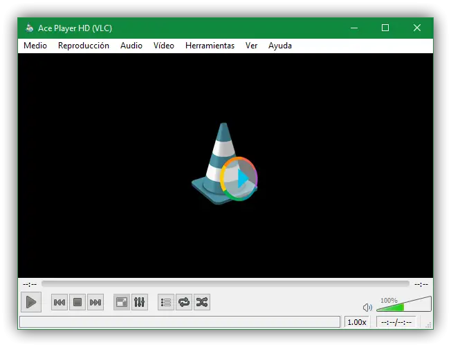Screen dimensions: 451x347
Task: Click the 1.00x playback speed indicator
Action: click(357, 322)
